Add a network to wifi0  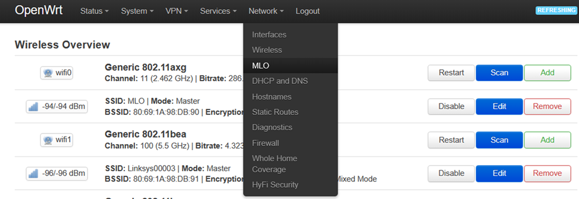pos(547,73)
